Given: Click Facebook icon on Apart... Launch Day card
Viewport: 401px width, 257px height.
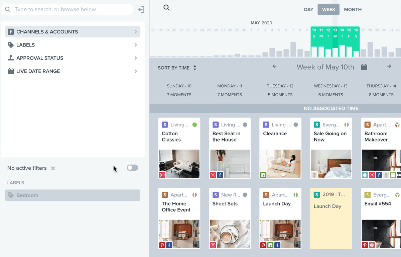Looking at the screenshot, I should coord(277,245).
